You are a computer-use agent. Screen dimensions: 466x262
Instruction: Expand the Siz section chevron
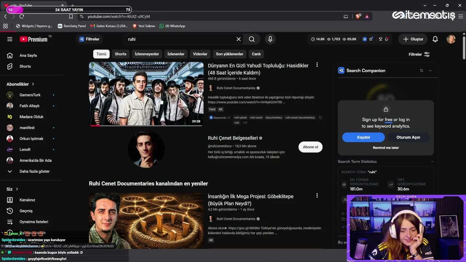(17, 189)
